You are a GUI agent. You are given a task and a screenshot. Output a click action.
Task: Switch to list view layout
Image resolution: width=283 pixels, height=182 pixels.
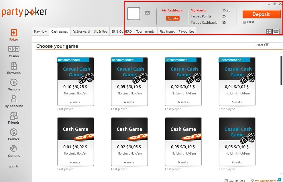[x=276, y=31]
